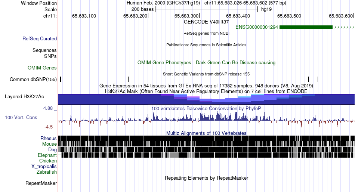Select the green ENSG00000301294 exon block
355x192 pixels.
[x=306, y=27]
